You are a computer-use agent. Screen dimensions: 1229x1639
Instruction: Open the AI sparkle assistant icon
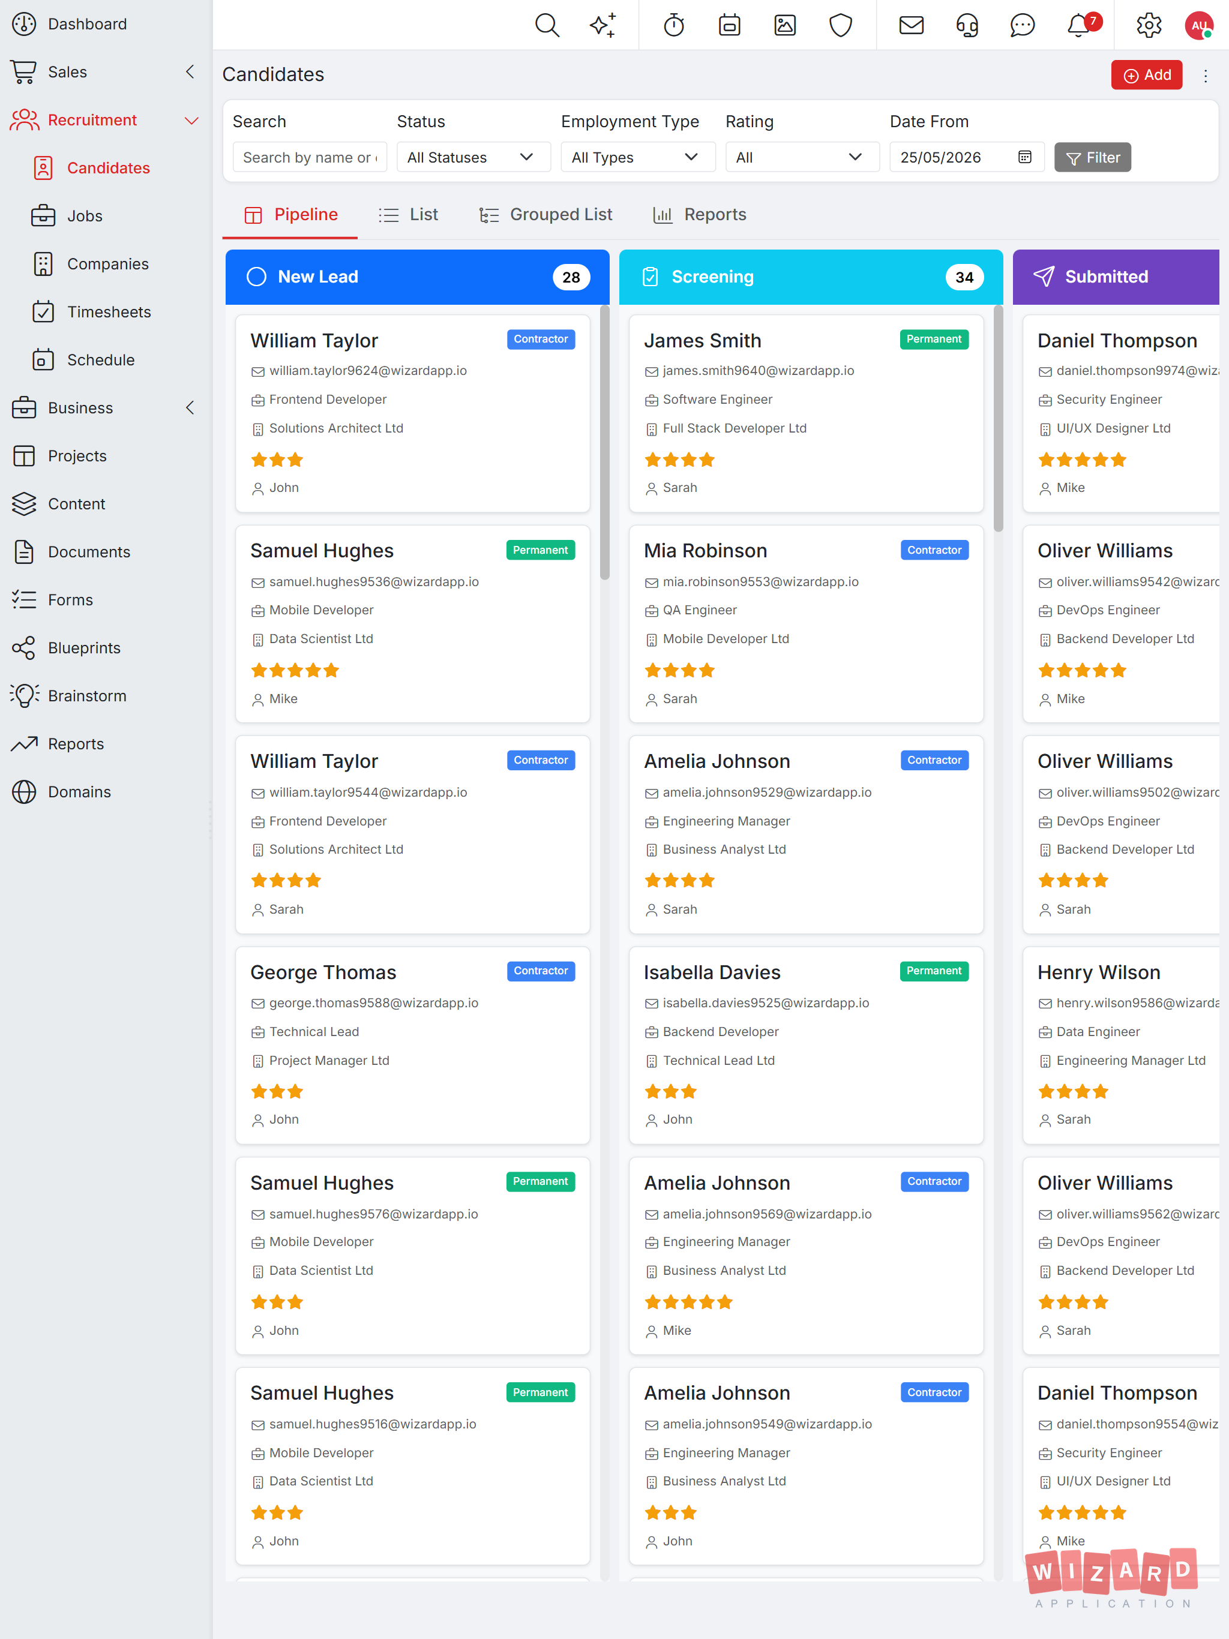[602, 25]
